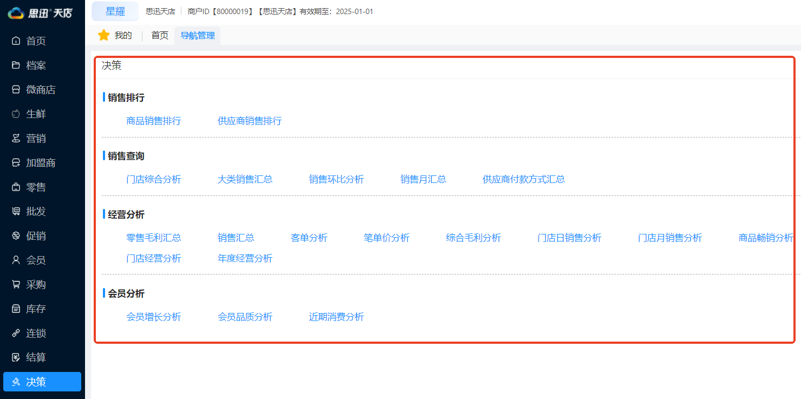Viewport: 801px width, 399px height.
Task: Switch to the 首页 tab at the top
Action: coord(159,35)
